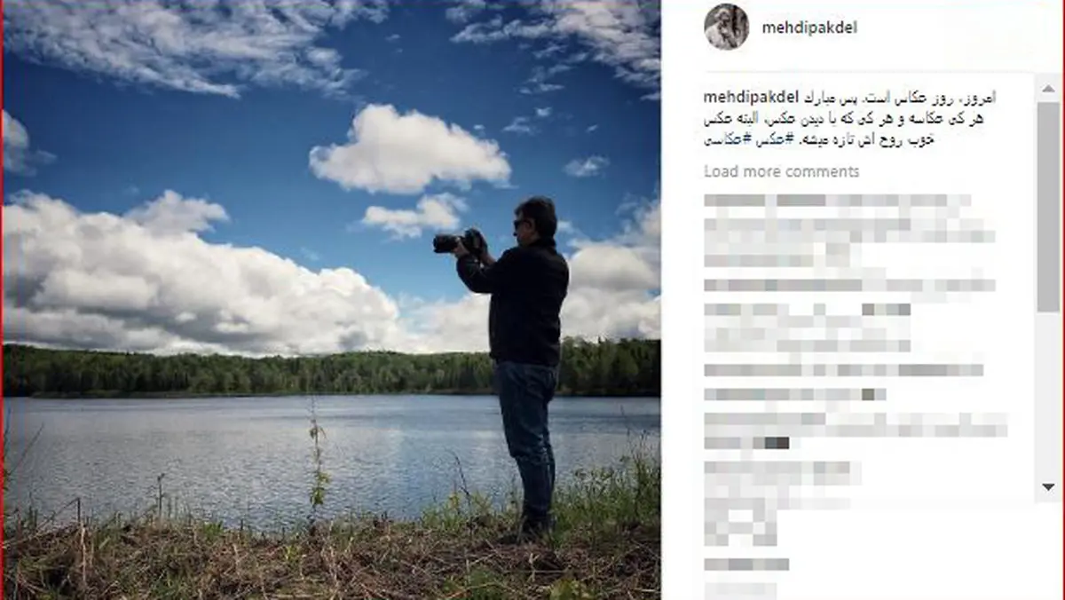Click the comments scrollbar thumb
Viewport: 1065px width, 600px height.
pos(1048,206)
